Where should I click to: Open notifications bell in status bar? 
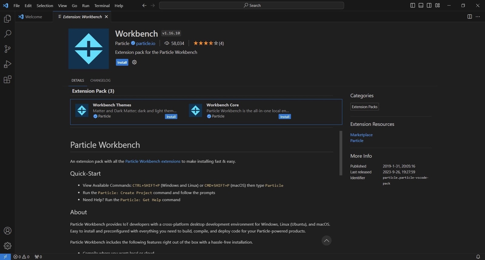point(478,257)
